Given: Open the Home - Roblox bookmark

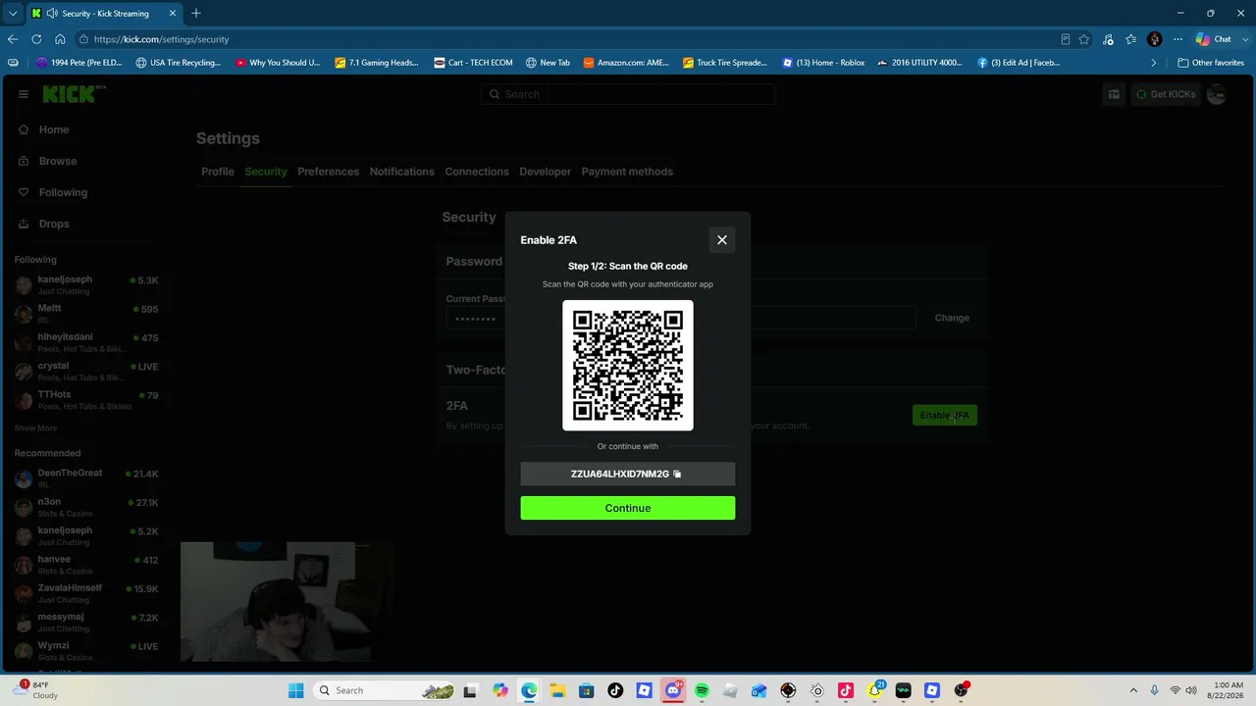Looking at the screenshot, I should click(x=823, y=63).
